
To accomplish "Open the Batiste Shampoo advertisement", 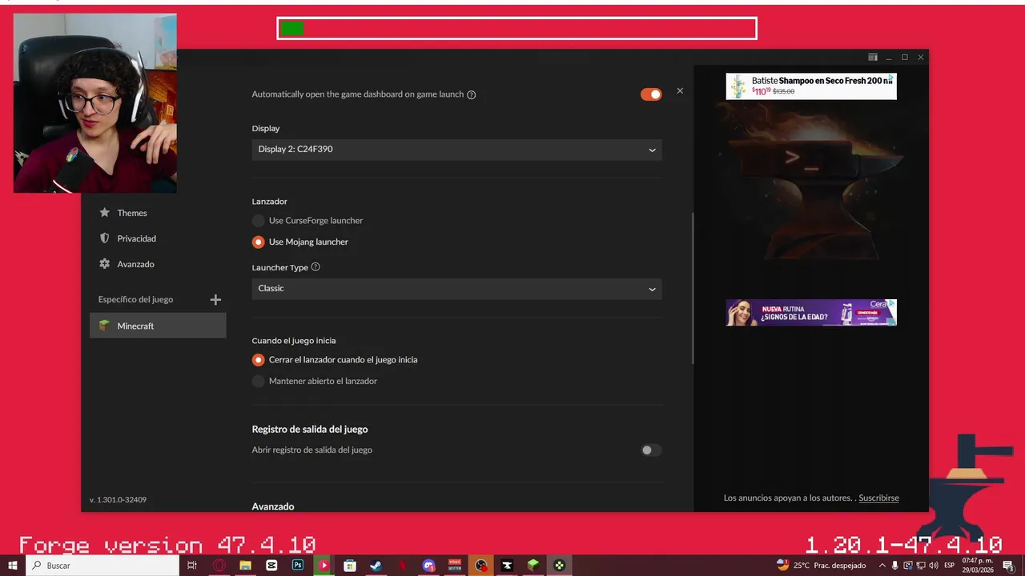I will pyautogui.click(x=811, y=86).
